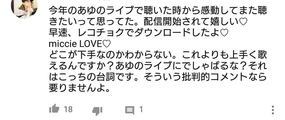Click the line starting 早速、レコチョク
The width and height of the screenshot is (285, 120).
pos(139,33)
